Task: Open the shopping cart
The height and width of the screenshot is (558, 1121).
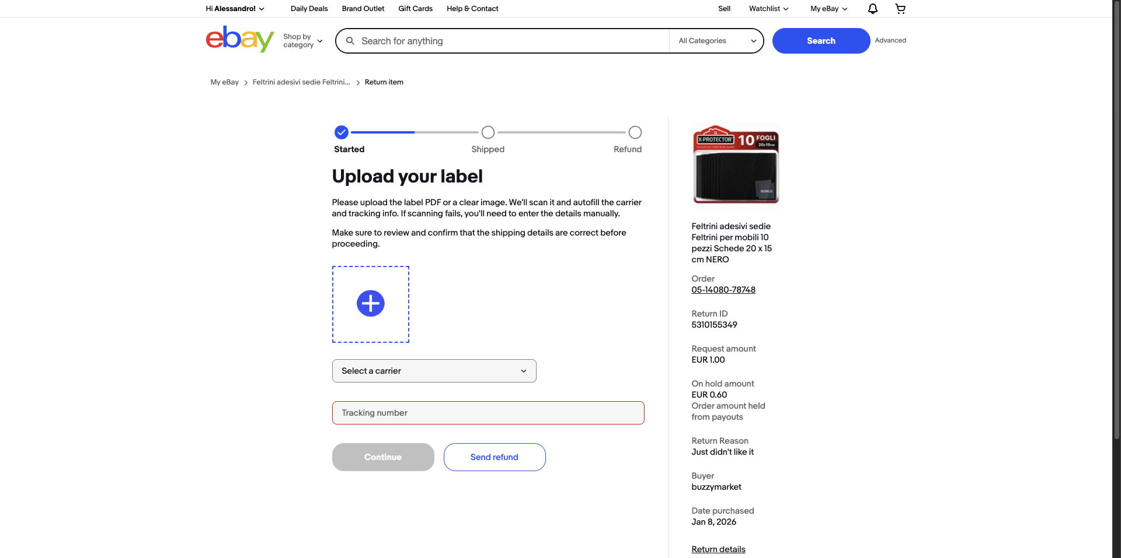Action: 900,9
